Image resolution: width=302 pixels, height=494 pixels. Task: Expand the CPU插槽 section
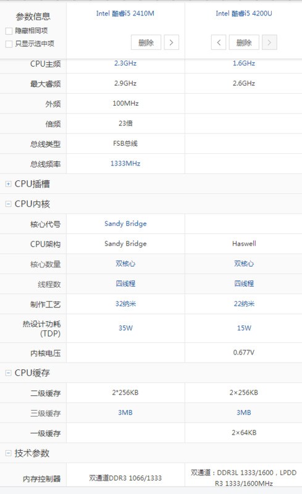pos(8,184)
